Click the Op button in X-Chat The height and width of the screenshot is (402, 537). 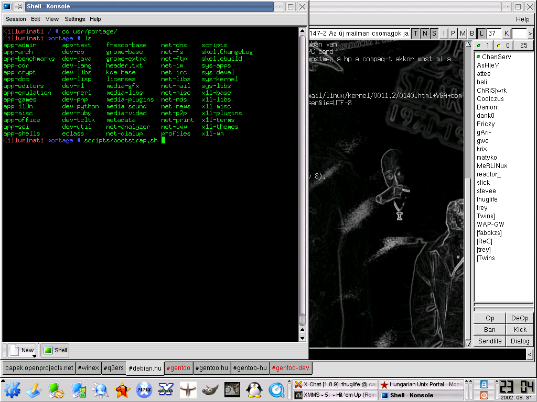490,318
